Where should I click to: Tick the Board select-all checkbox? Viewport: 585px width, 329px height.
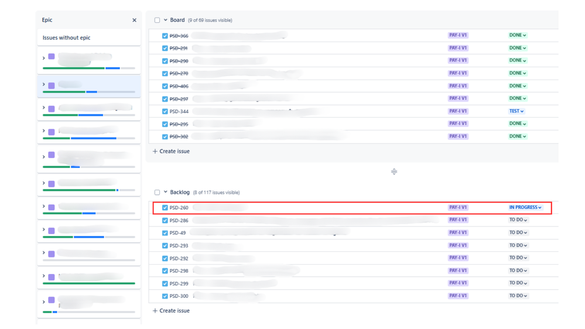157,20
